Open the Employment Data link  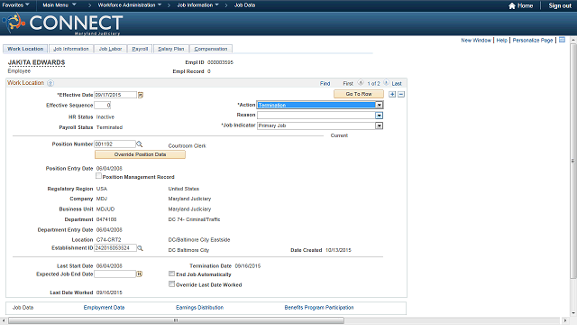pos(105,307)
